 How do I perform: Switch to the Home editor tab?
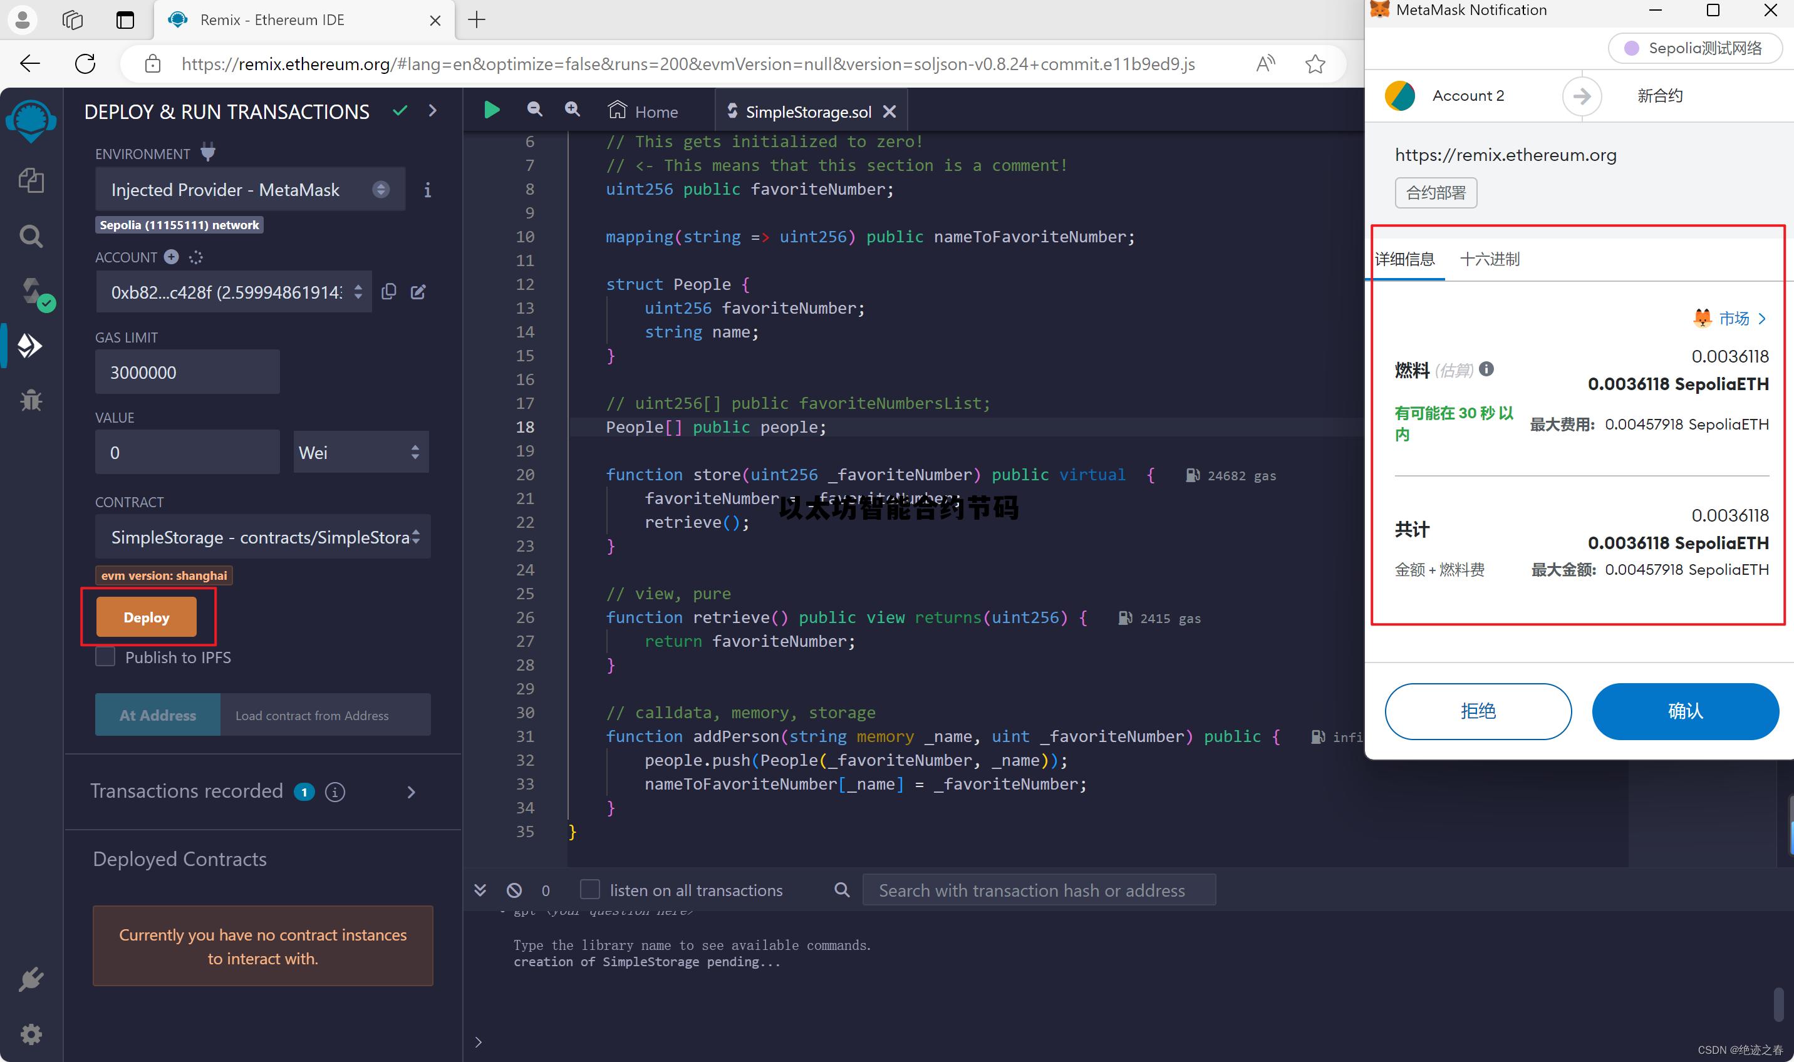point(643,111)
